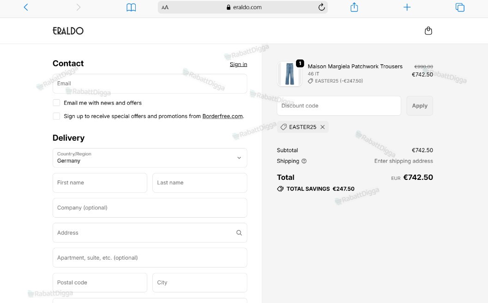Open the AA reader view menu

(165, 7)
